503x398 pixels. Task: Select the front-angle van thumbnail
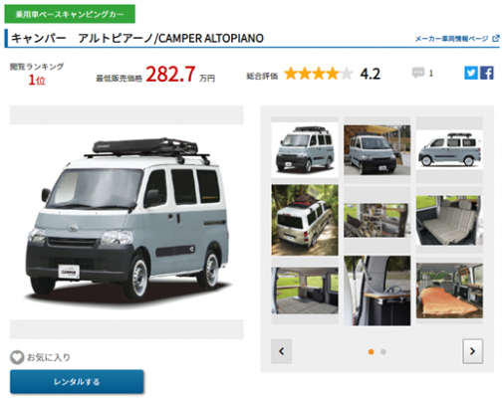305,149
